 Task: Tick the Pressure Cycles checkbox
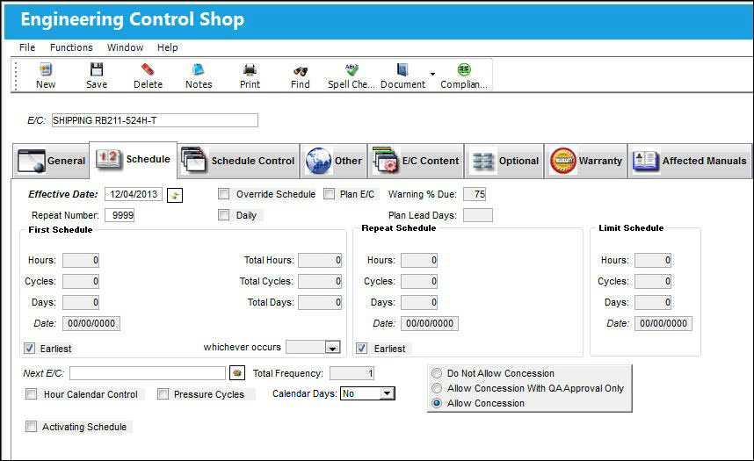coord(163,394)
